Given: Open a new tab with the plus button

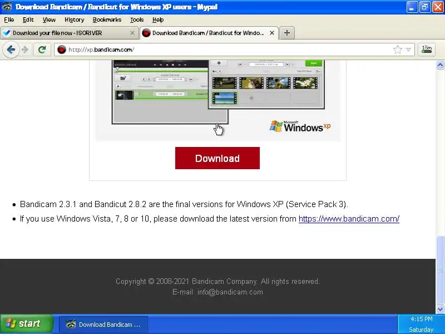Looking at the screenshot, I should [287, 33].
